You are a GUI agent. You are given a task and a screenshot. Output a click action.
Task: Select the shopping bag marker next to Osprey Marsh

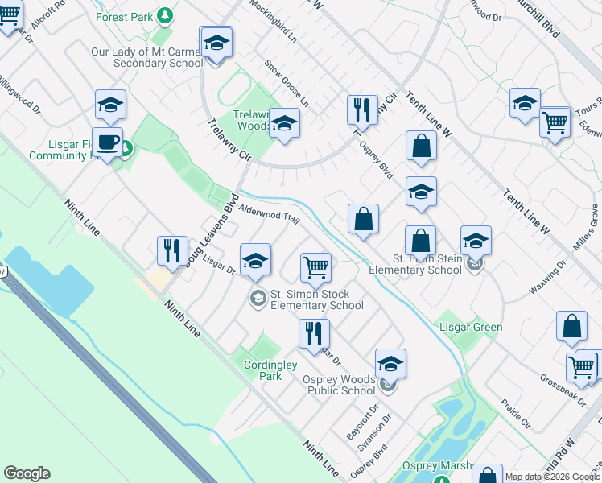click(487, 473)
